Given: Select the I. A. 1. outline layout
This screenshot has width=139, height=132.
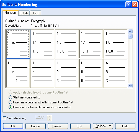Looking at the screenshot, I should pos(18,73).
